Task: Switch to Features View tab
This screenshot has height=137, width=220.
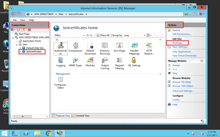Action: (61, 116)
